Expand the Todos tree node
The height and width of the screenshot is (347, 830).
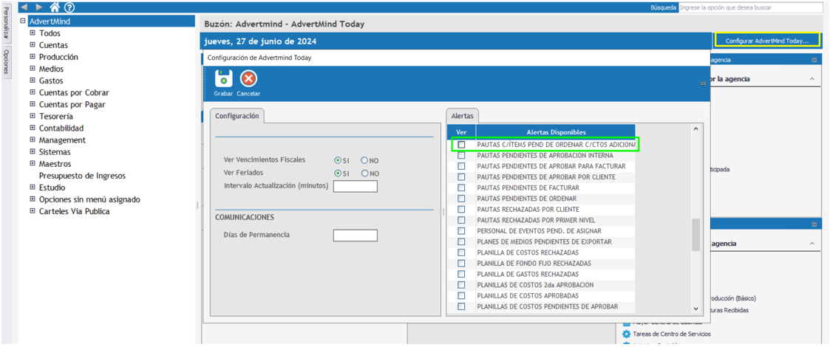click(x=33, y=32)
